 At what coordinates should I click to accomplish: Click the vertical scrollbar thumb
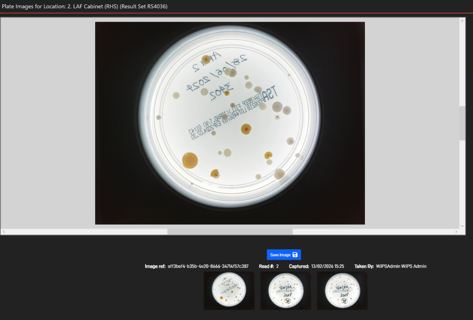tap(462, 123)
